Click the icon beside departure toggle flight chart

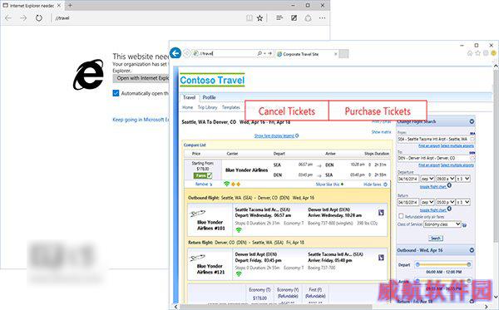[x=449, y=185]
